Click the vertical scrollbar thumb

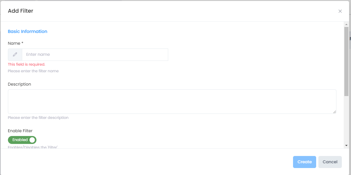click(346, 61)
